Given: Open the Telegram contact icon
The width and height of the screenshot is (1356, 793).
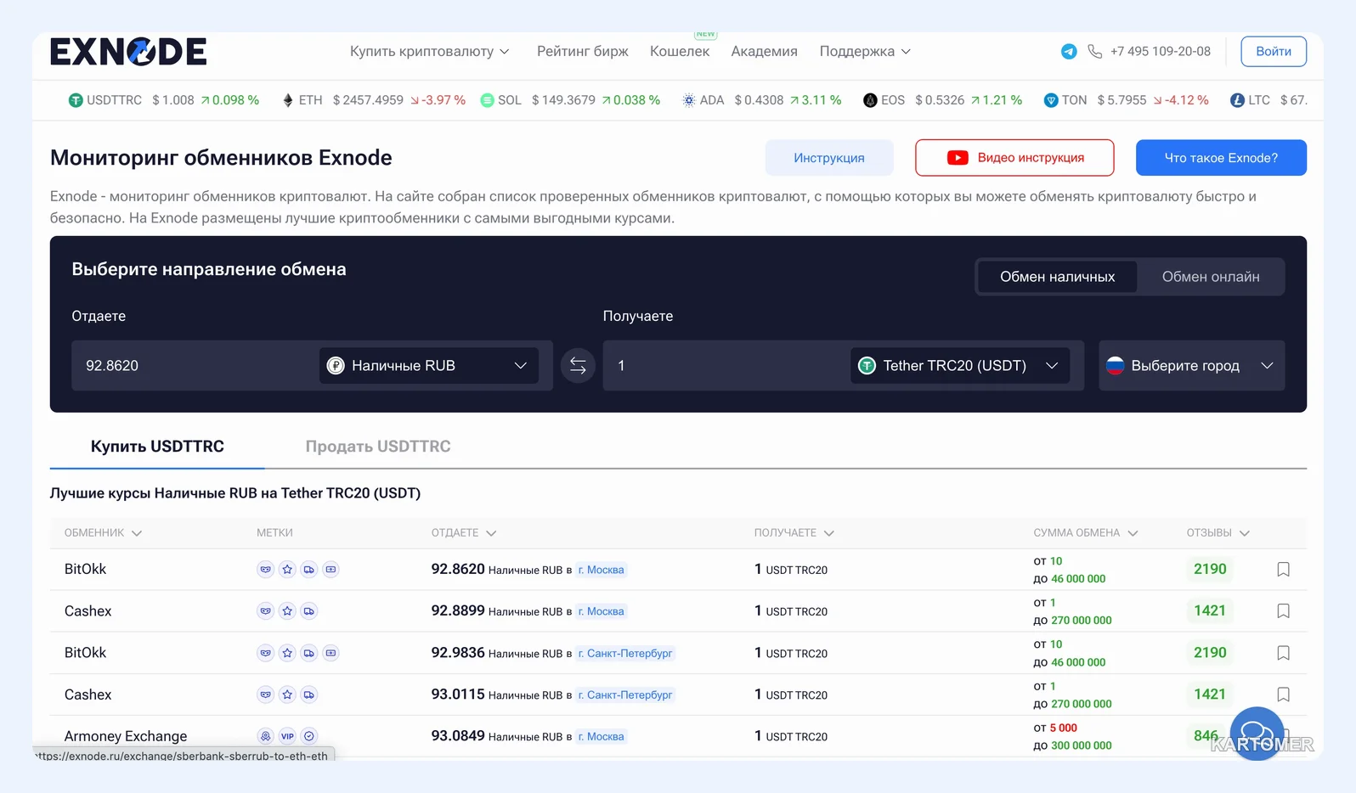Looking at the screenshot, I should tap(1069, 52).
